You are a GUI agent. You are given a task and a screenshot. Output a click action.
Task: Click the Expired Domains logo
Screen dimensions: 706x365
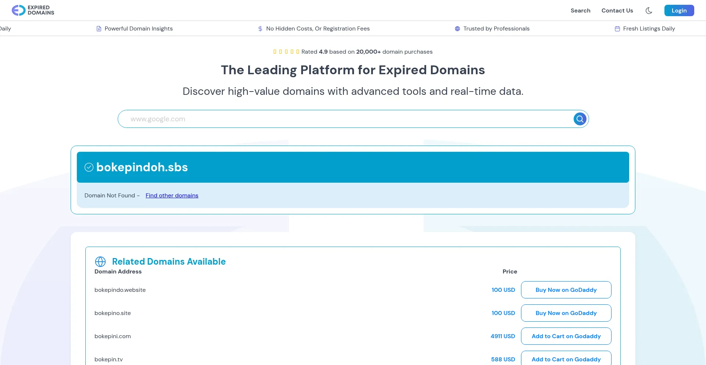[33, 10]
